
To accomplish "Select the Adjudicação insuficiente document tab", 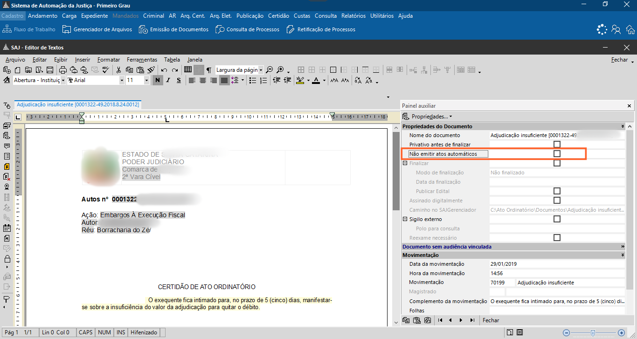I will 78,105.
